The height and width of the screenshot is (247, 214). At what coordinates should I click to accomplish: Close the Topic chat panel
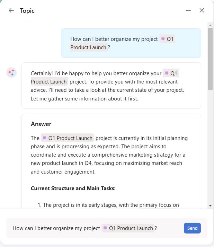click(x=202, y=10)
